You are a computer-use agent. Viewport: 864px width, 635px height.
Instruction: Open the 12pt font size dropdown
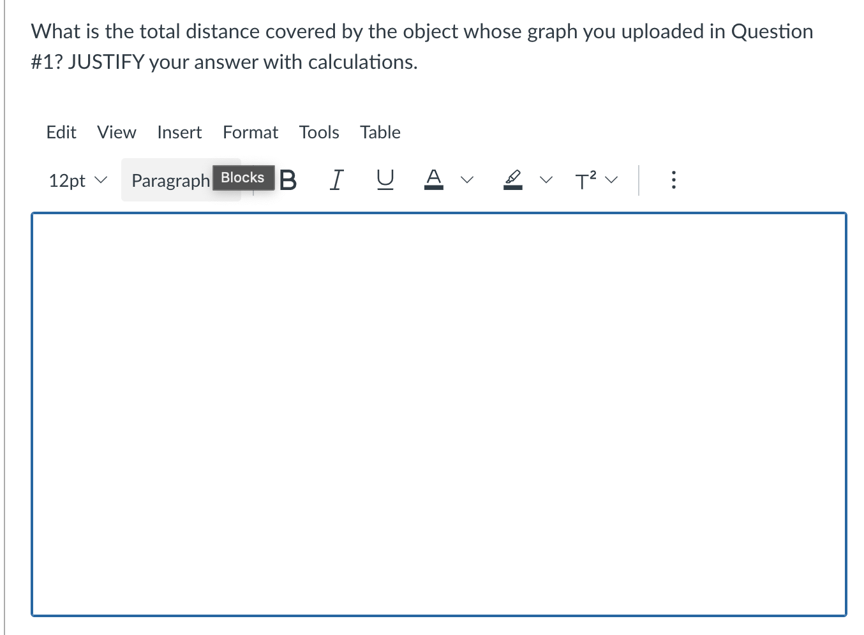click(x=77, y=180)
